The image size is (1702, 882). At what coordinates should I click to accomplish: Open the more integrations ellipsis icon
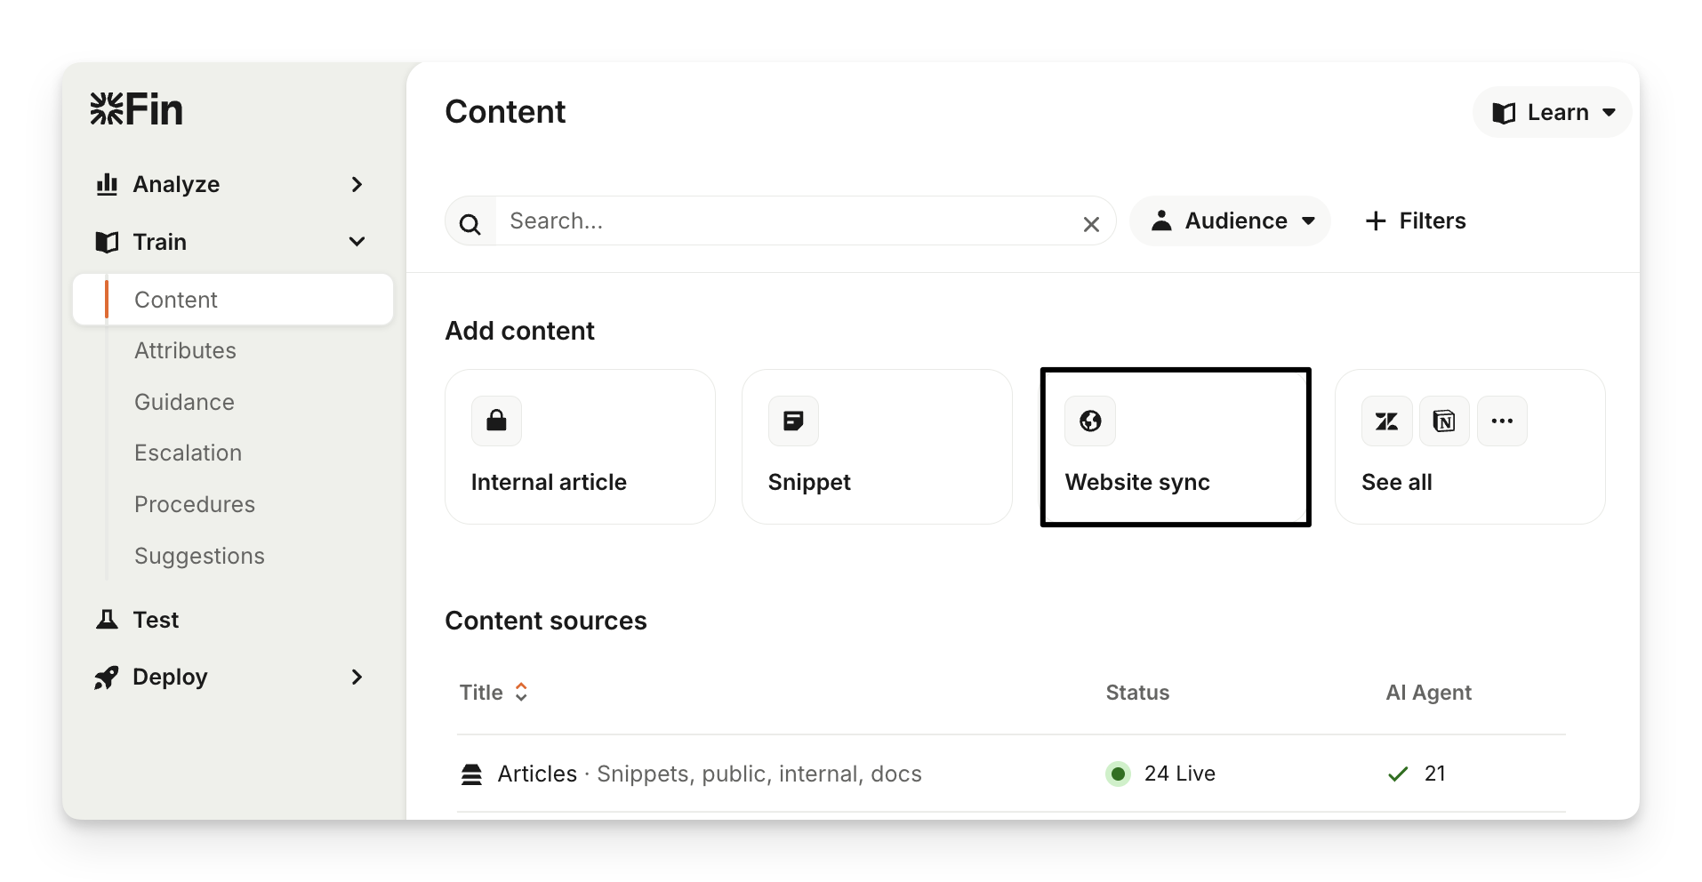[x=1502, y=421]
